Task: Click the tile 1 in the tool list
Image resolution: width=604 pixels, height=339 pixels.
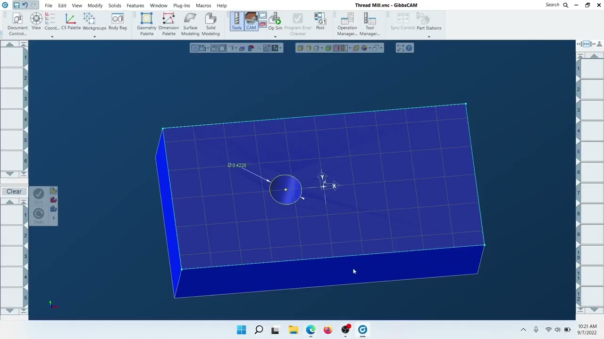Action: (14, 57)
